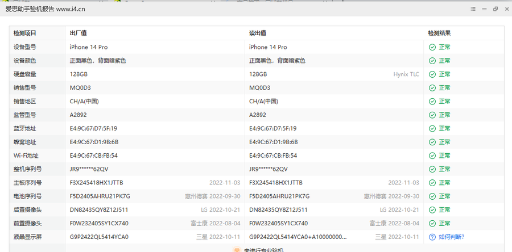Screen dimensions: 512x252
Task: Select the 后置摄像头 row label
Action: coord(27,210)
